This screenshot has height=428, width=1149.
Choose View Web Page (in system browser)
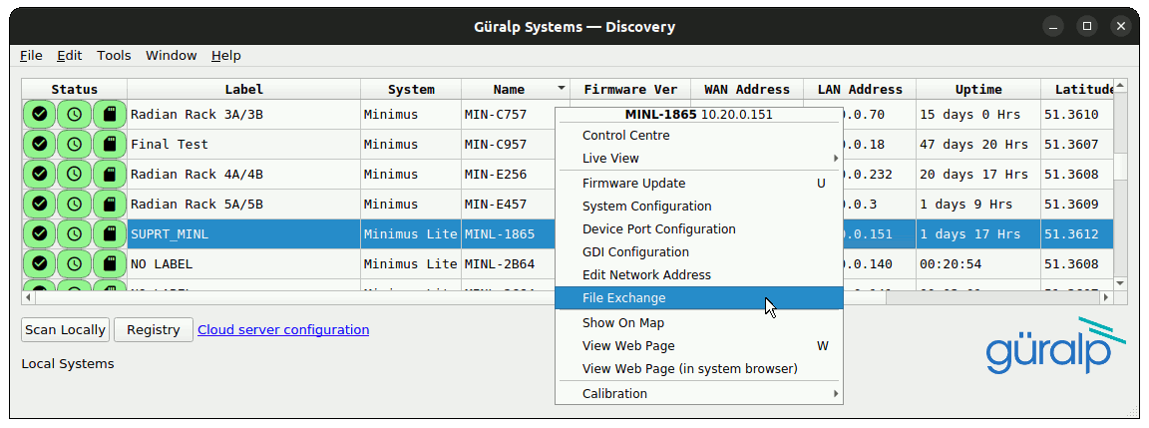[699, 368]
